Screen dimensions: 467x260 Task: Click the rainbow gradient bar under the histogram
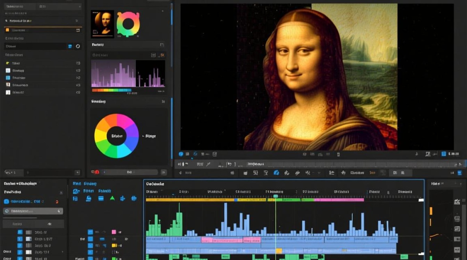coord(112,90)
